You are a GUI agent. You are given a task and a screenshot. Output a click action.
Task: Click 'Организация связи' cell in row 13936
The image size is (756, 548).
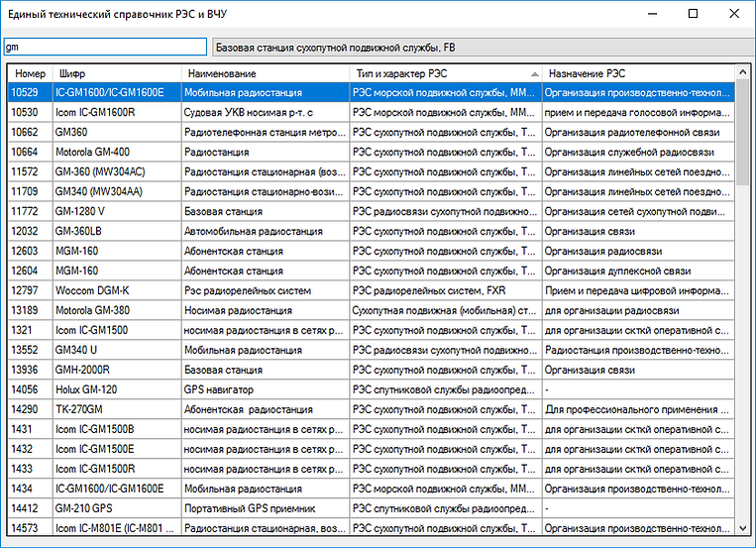tap(638, 370)
